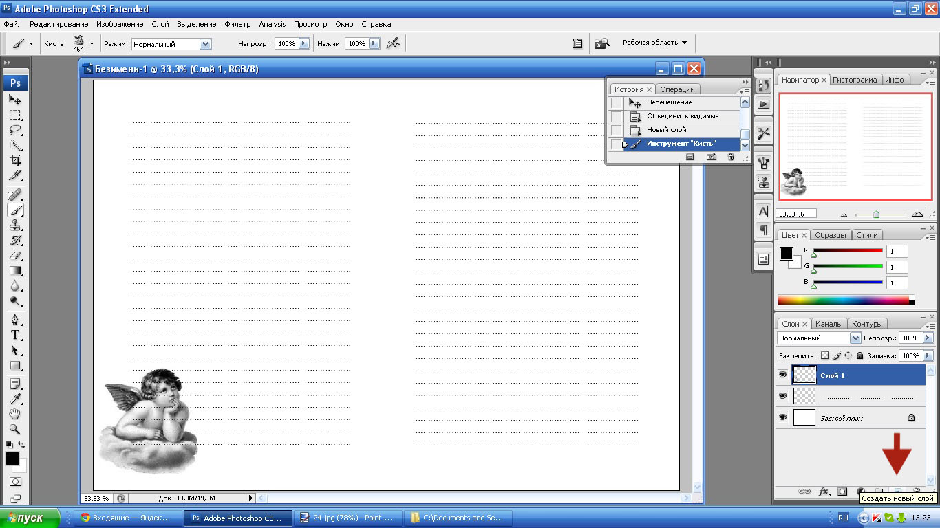The width and height of the screenshot is (940, 528).
Task: Open layer Заливка fill slider arrow
Action: tap(928, 355)
